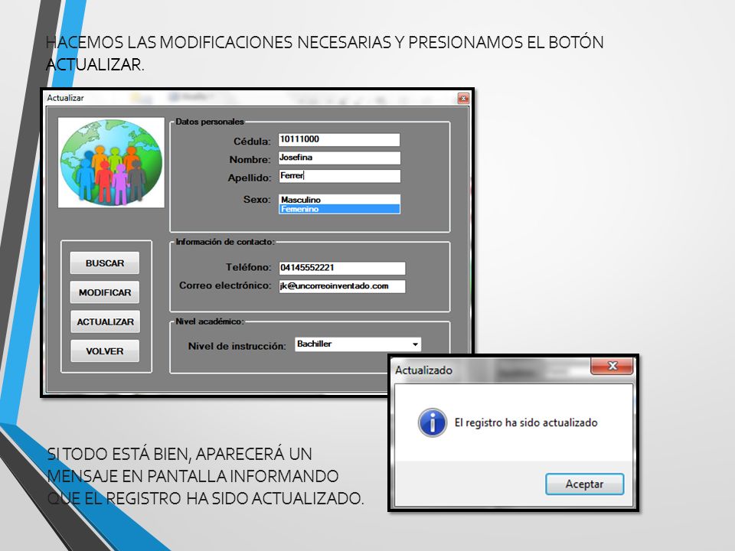Click the 'Datos personales' group label
Image resolution: width=735 pixels, height=551 pixels.
click(210, 122)
